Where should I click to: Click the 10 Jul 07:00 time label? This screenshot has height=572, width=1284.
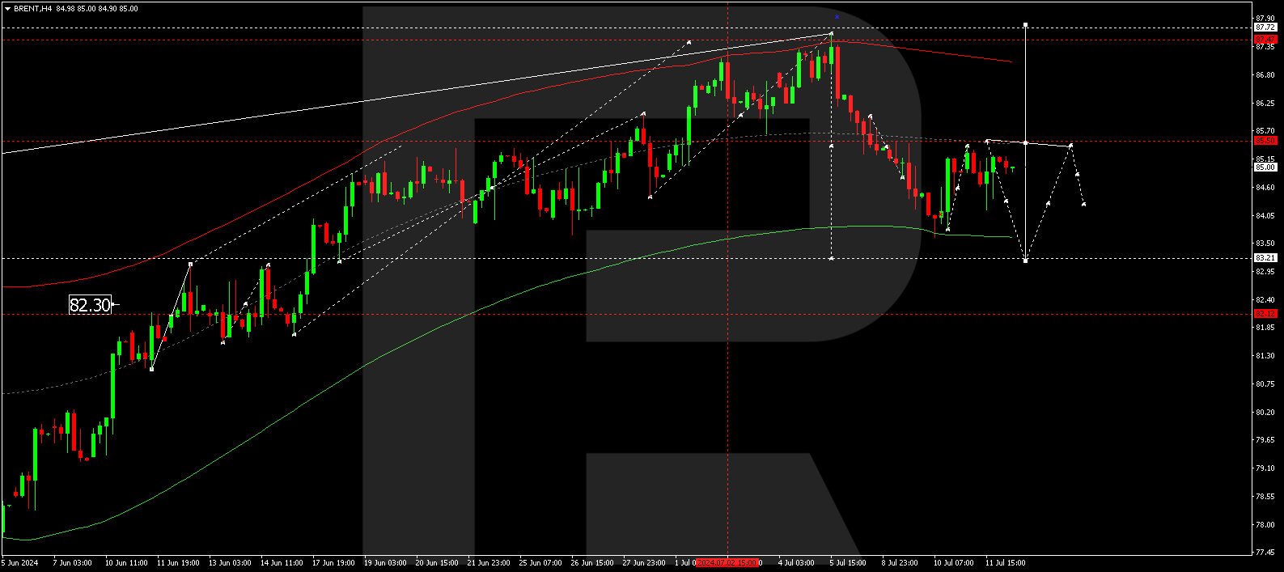[x=954, y=563]
